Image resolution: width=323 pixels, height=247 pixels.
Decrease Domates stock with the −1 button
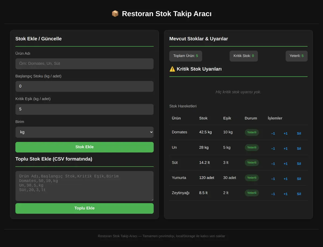273,133
